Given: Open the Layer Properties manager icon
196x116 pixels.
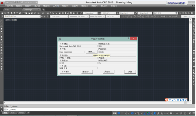Looking at the screenshot, I should 2,16.
